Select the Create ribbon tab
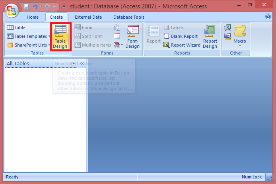Viewport: 276px width, 184px height. (x=56, y=17)
